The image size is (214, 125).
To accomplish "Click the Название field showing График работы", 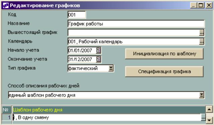I will 136,24.
